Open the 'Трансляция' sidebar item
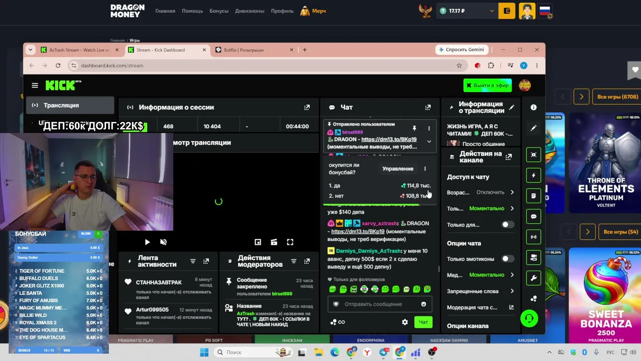 (70, 105)
